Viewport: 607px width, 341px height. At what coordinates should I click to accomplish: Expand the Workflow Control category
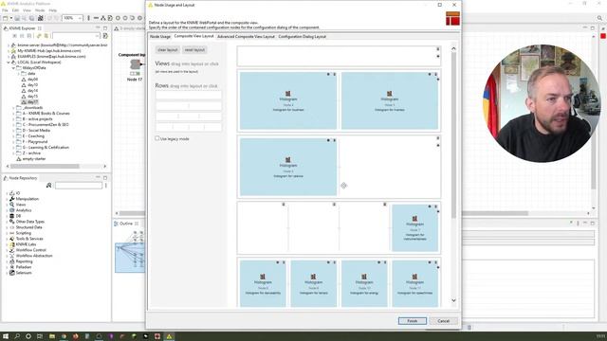tap(7, 250)
